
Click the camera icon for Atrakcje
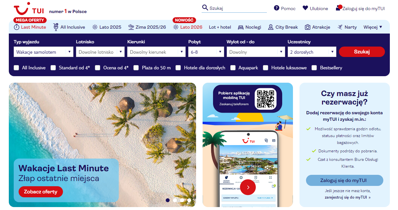(x=308, y=27)
